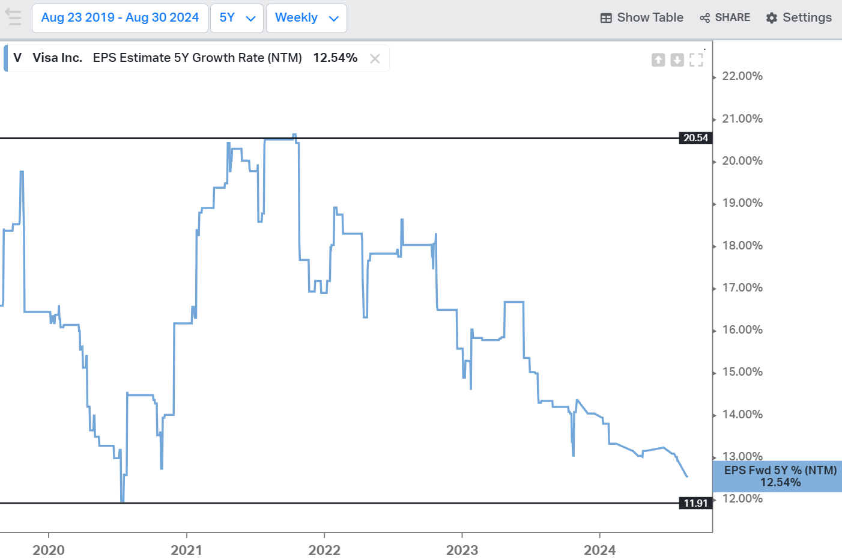Click the Visa Inc. company name
Viewport: 842px width, 559px height.
tap(57, 58)
